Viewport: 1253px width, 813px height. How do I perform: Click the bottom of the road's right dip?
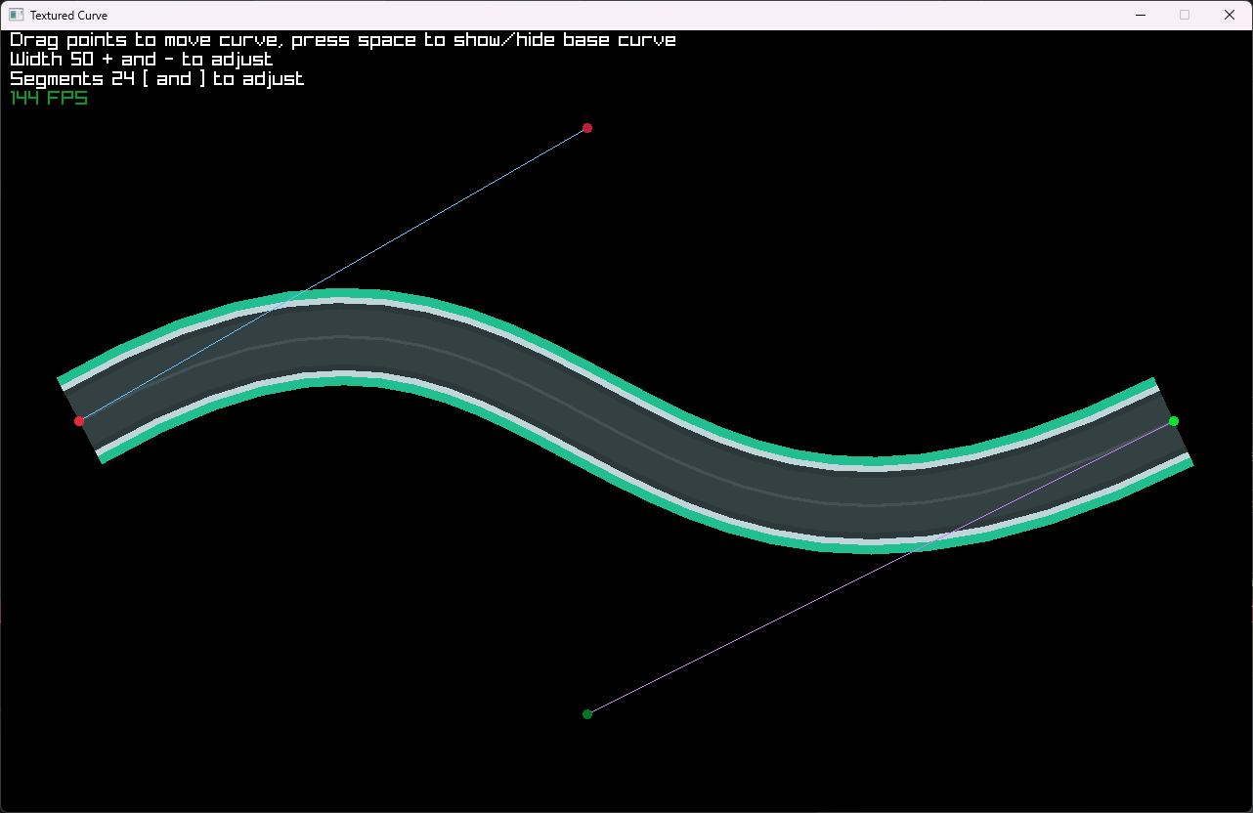[x=873, y=505]
